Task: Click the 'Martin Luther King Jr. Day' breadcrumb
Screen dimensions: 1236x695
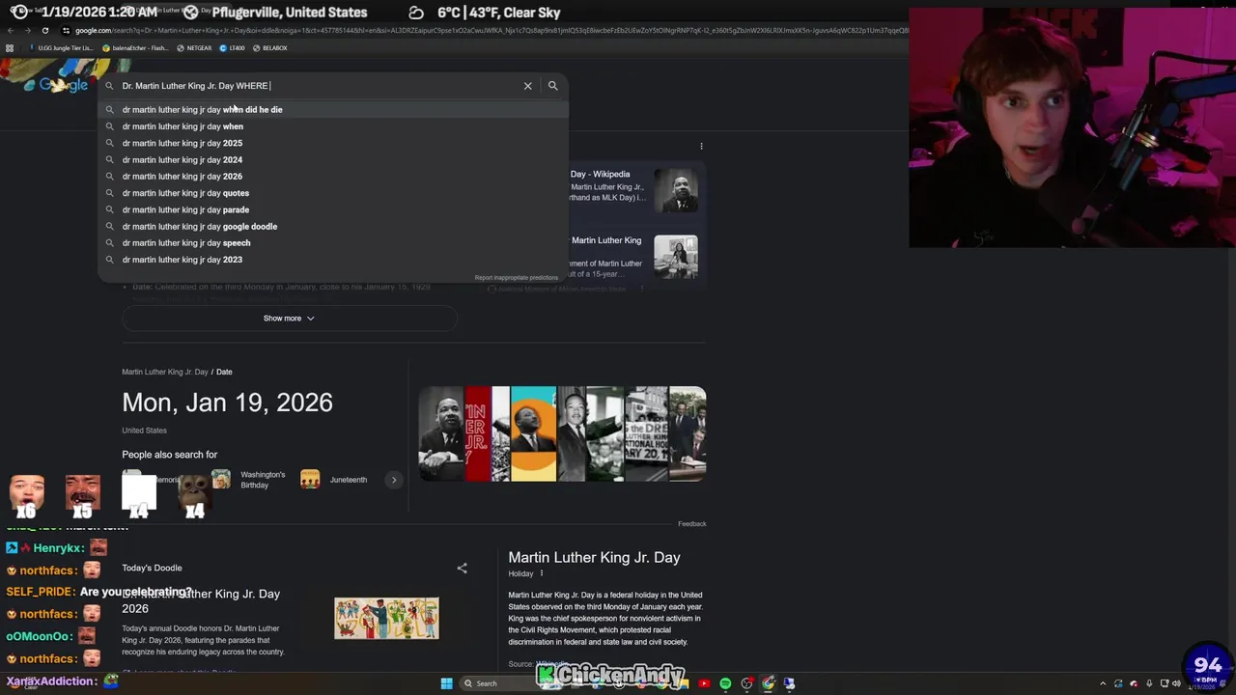Action: click(x=165, y=372)
